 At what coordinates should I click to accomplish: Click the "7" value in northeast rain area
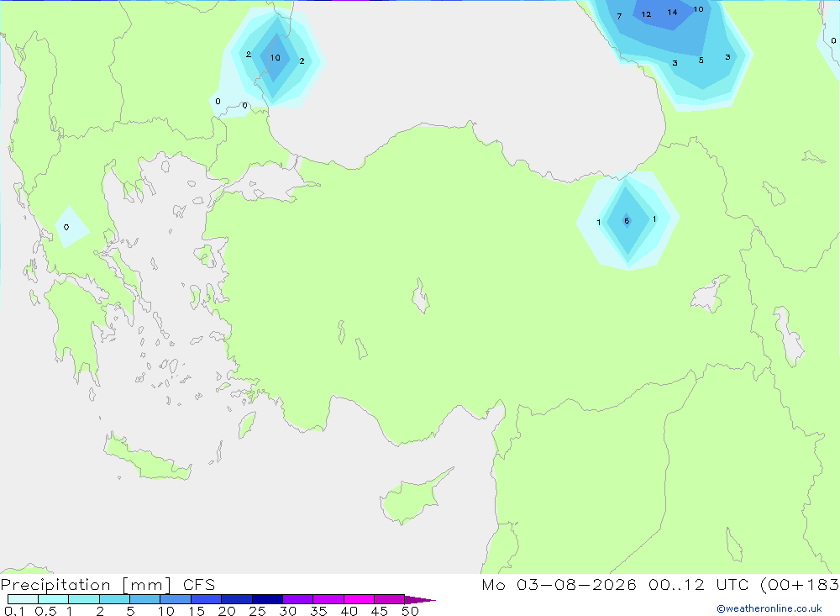[x=619, y=17]
